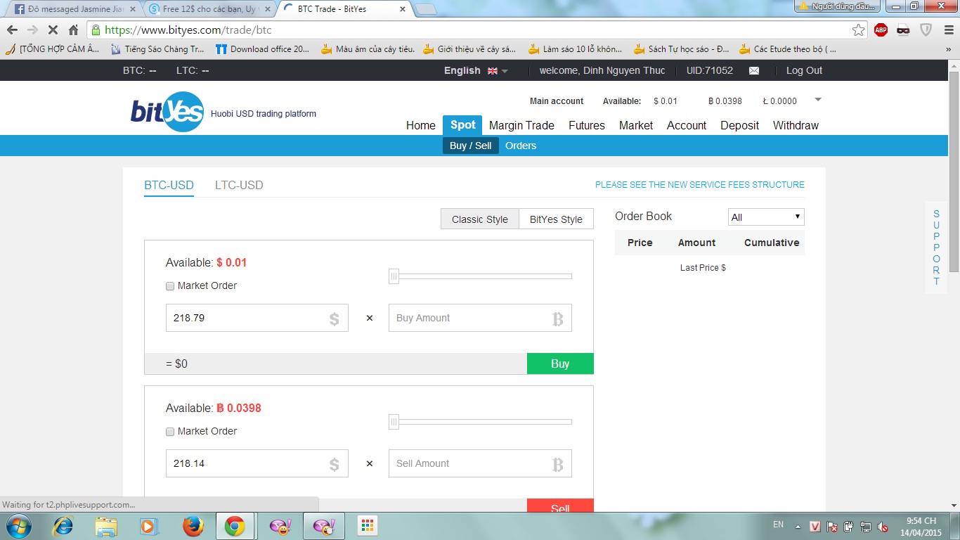Open Windows Explorer from taskbar
The height and width of the screenshot is (540, 960).
106,526
